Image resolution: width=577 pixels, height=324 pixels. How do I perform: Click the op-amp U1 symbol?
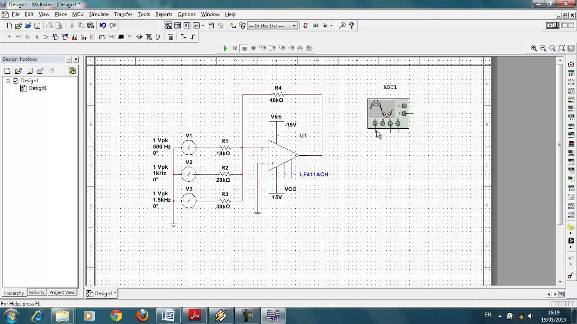pyautogui.click(x=284, y=155)
